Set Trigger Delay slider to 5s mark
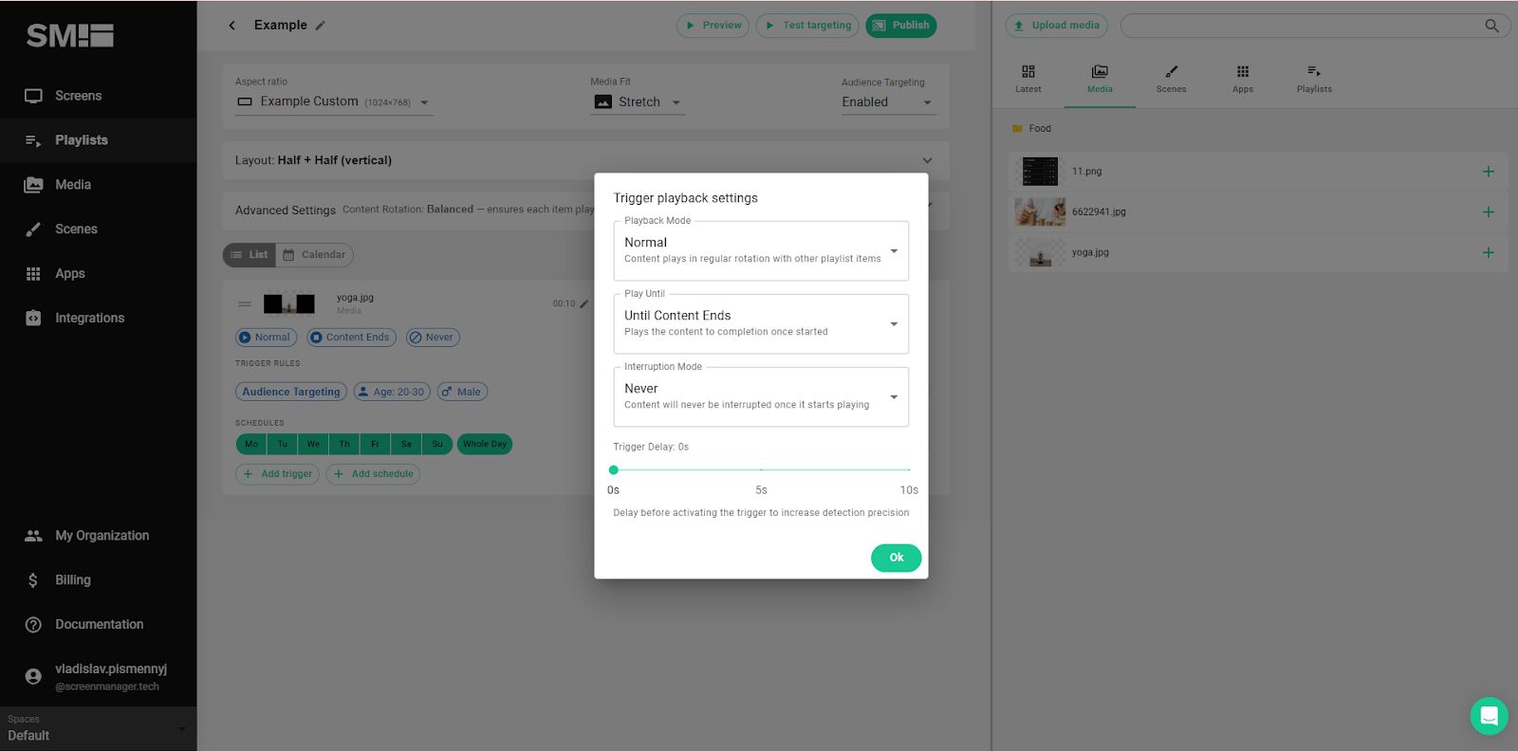This screenshot has height=751, width=1518. pyautogui.click(x=761, y=470)
